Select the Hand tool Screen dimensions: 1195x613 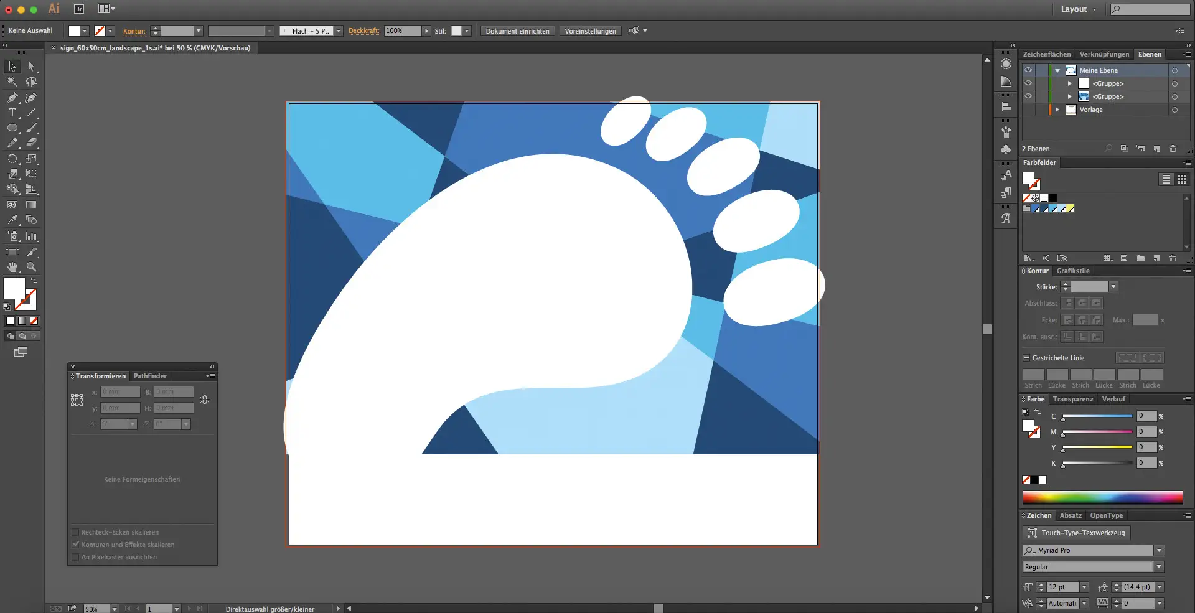pos(12,267)
